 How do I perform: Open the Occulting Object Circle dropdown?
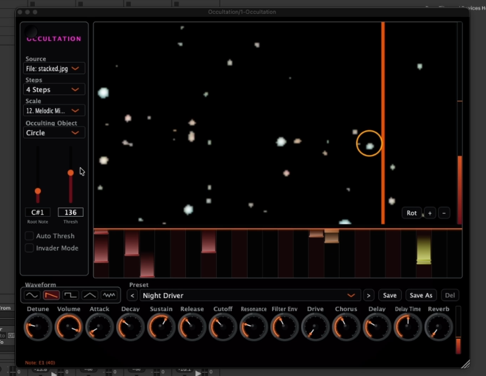[54, 133]
